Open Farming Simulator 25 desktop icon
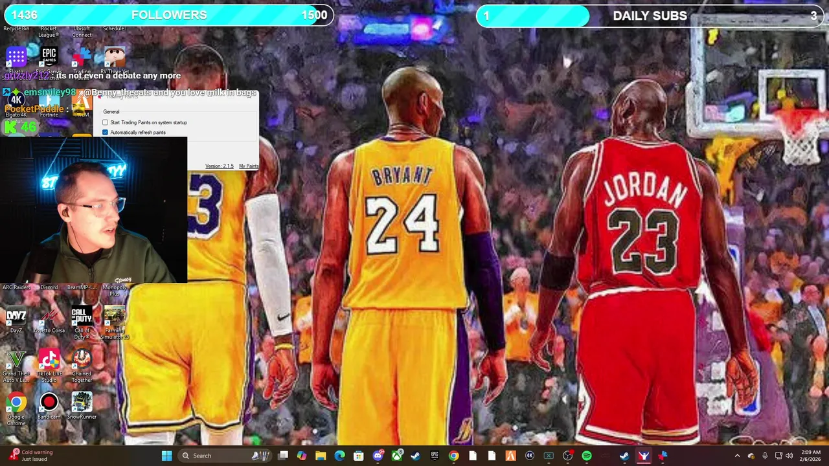Image resolution: width=829 pixels, height=466 pixels. tap(115, 323)
